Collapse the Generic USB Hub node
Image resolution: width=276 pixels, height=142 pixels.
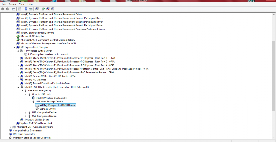[26, 94]
